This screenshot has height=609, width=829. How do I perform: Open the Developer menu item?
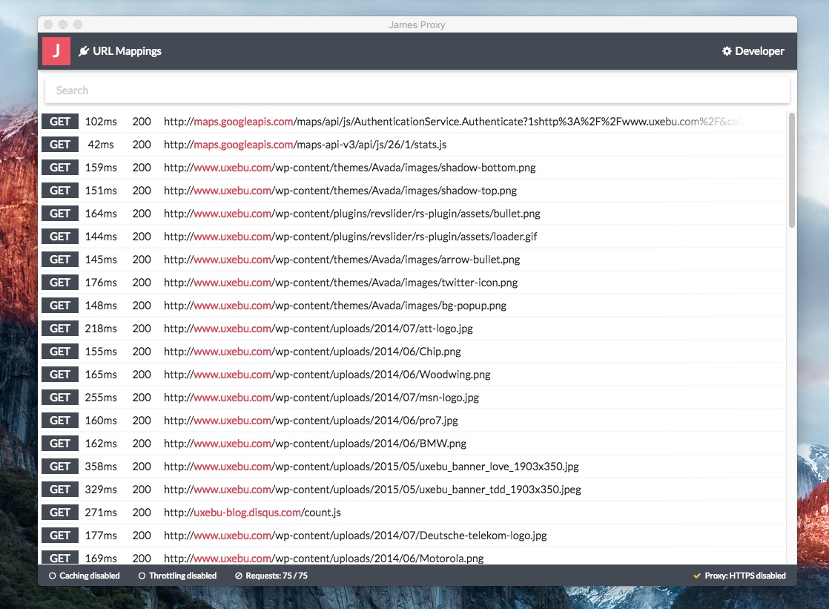click(753, 51)
